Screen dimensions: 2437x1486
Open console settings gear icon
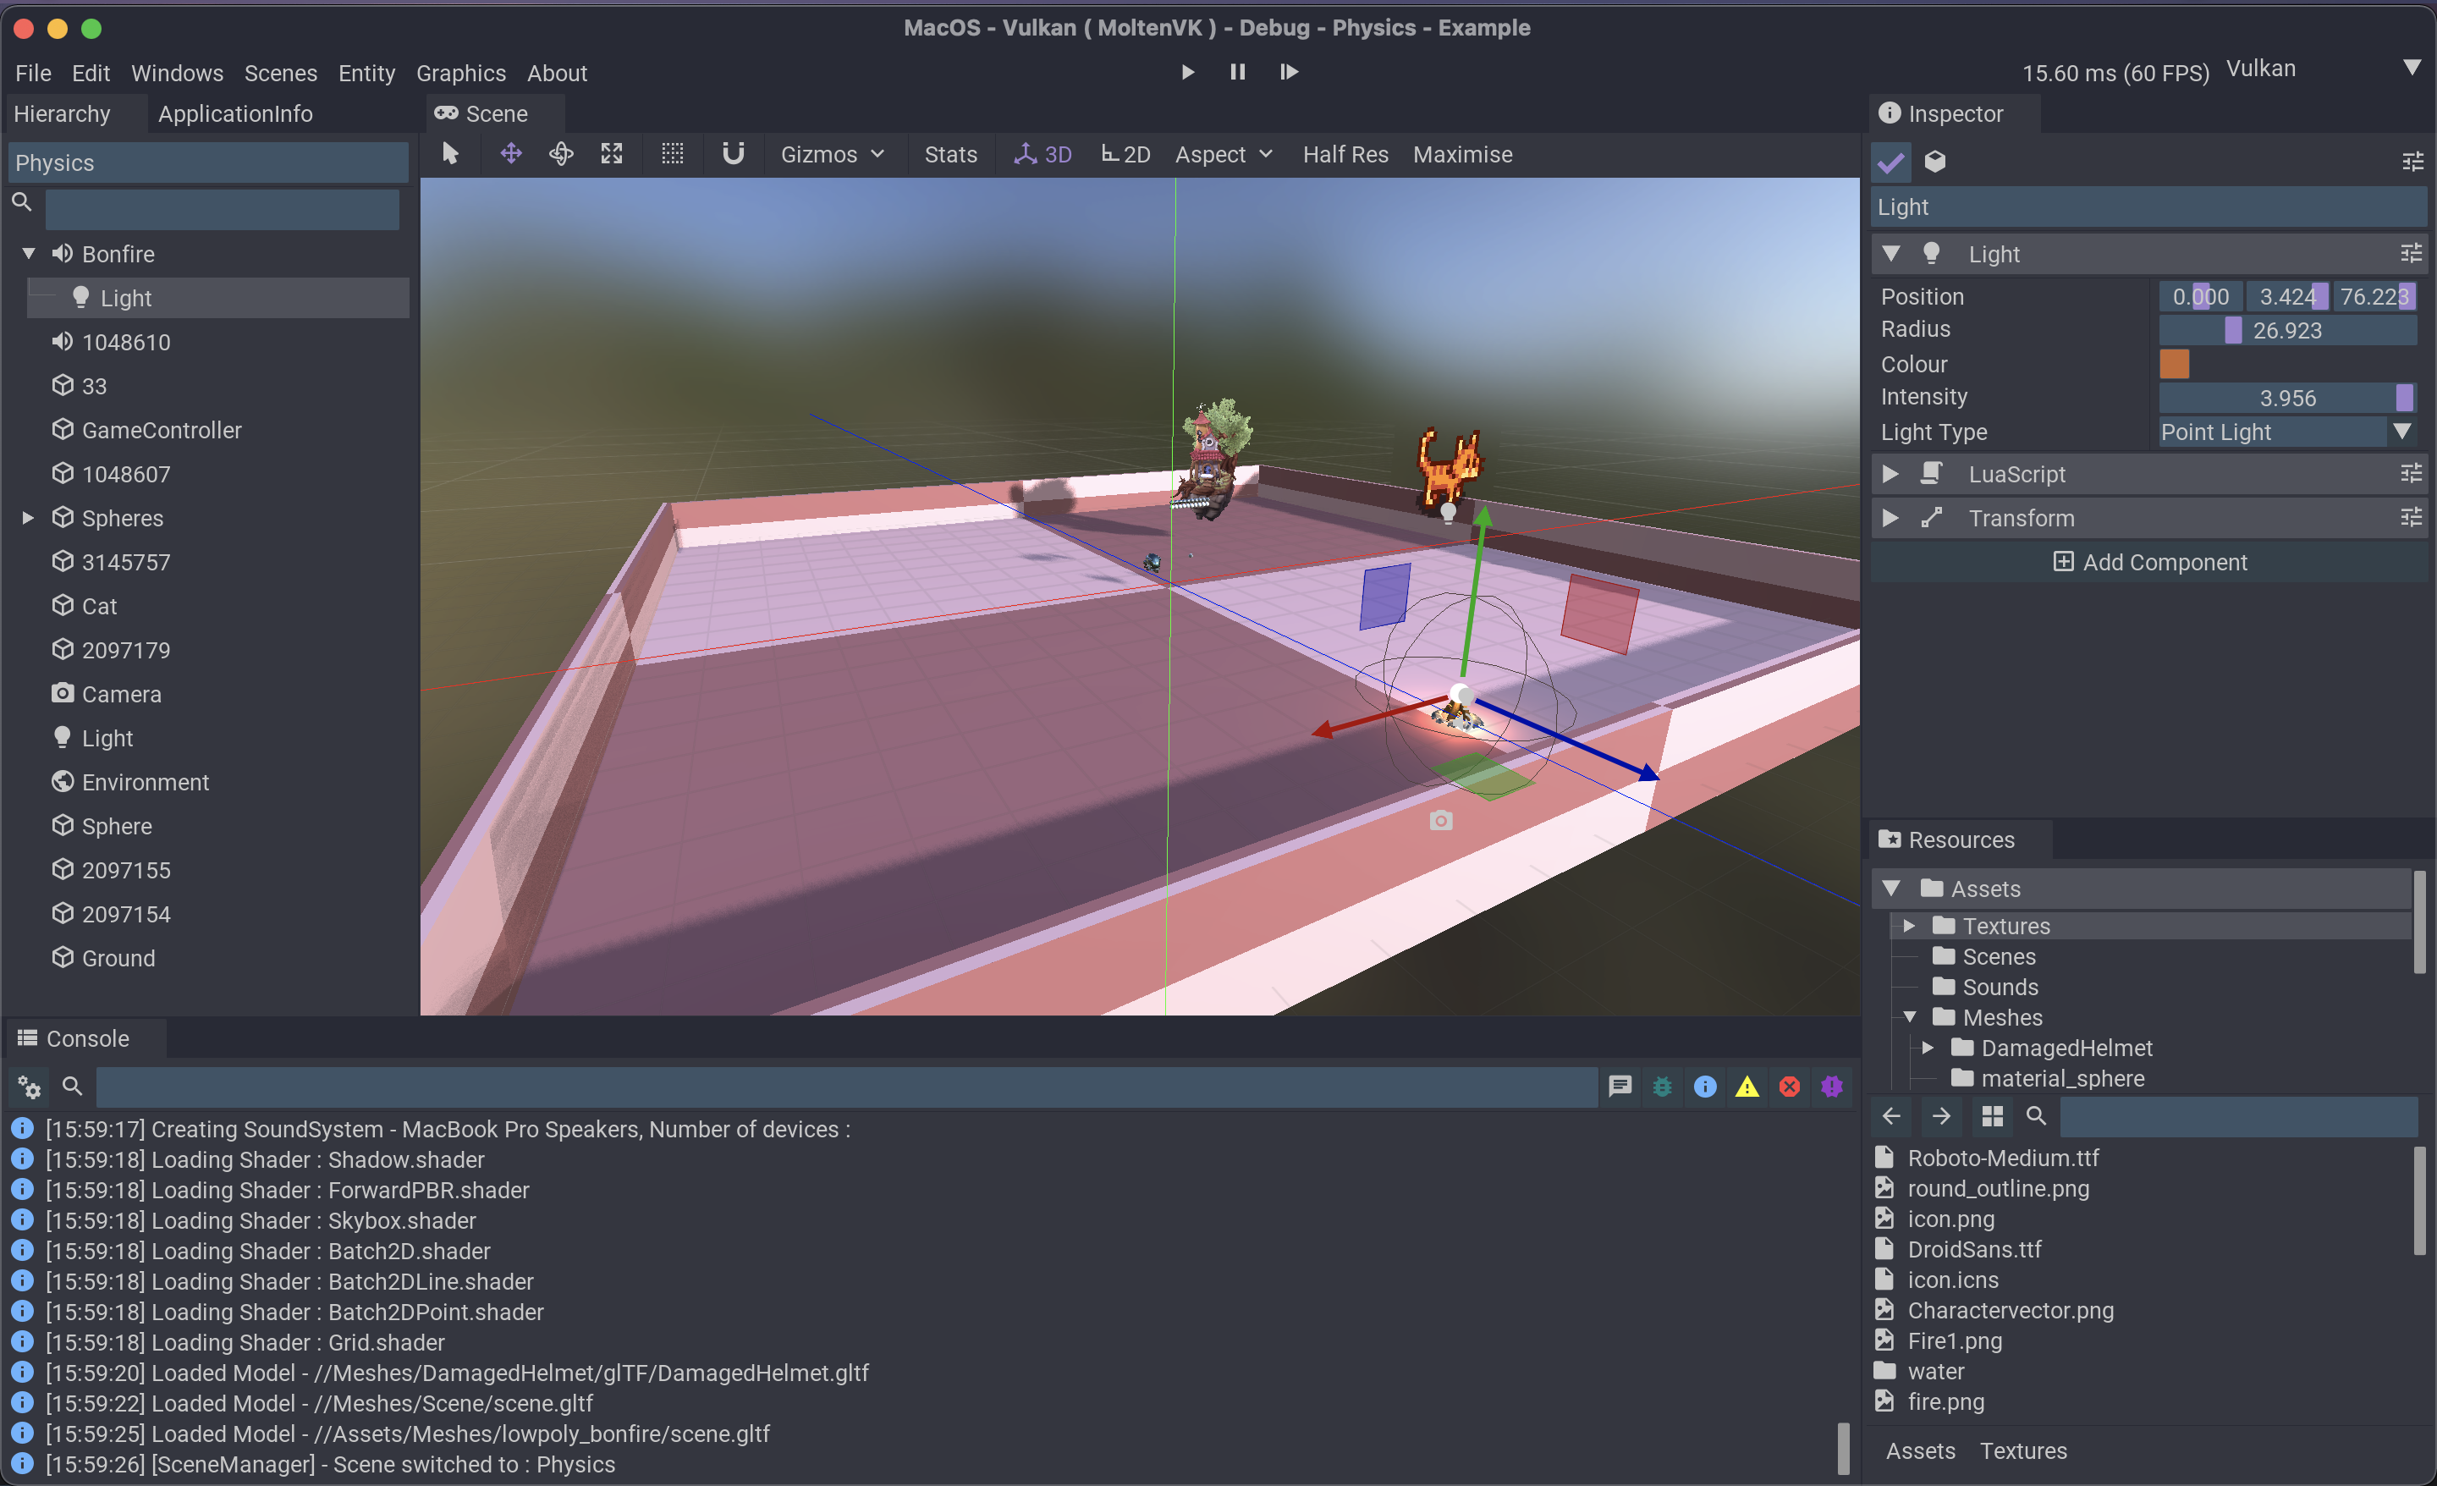[29, 1087]
